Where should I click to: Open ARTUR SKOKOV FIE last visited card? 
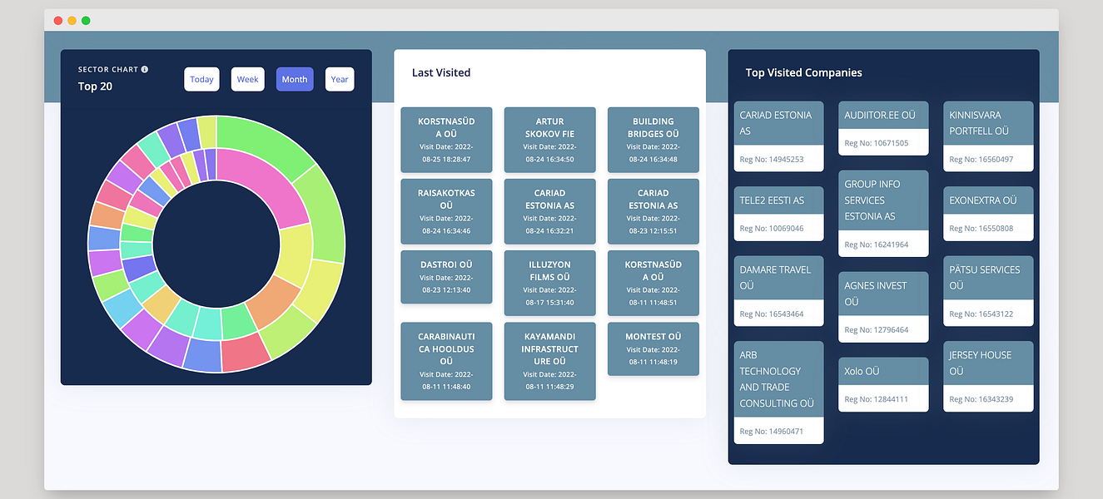(549, 140)
